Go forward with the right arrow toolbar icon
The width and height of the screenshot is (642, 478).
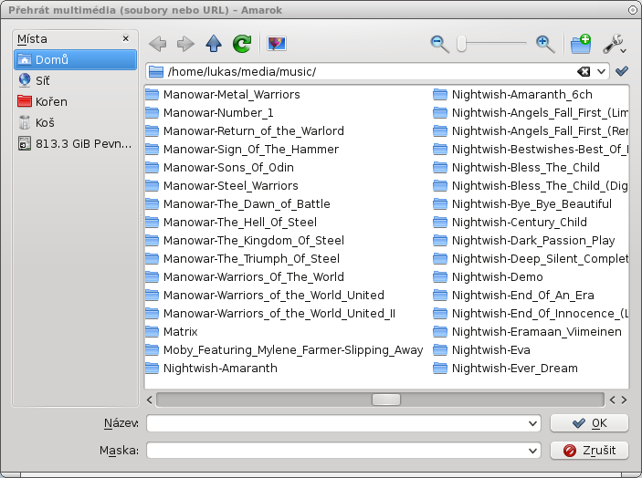tap(185, 44)
